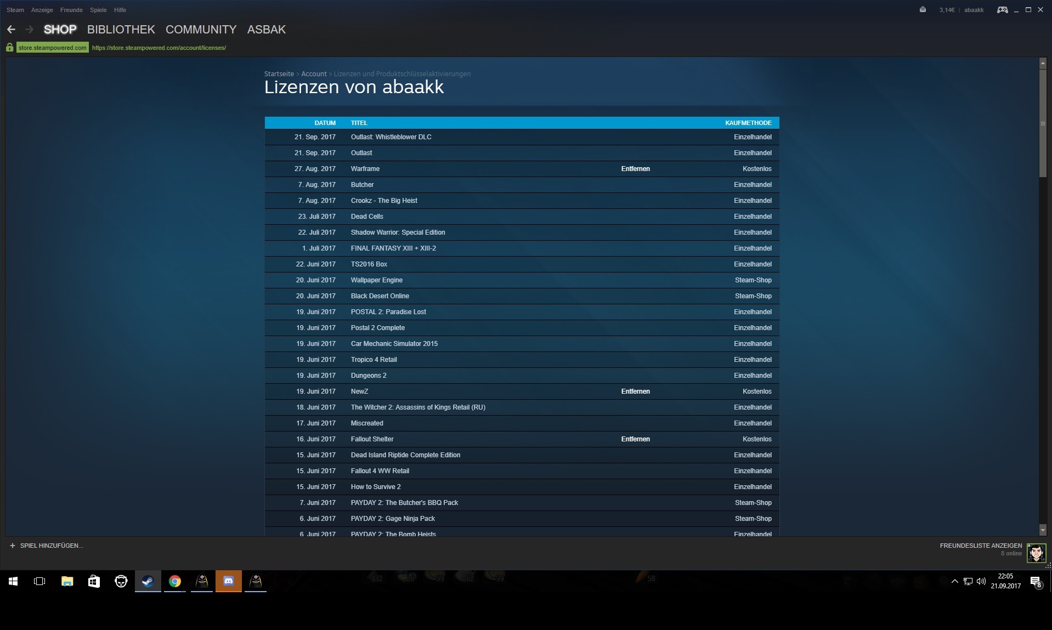
Task: Open Task View on the taskbar
Action: coord(39,581)
